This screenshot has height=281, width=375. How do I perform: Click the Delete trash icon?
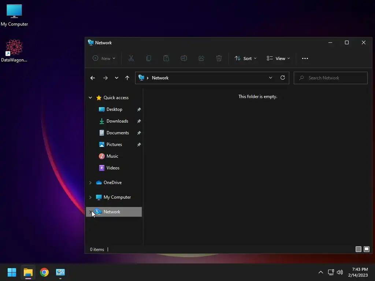(219, 58)
